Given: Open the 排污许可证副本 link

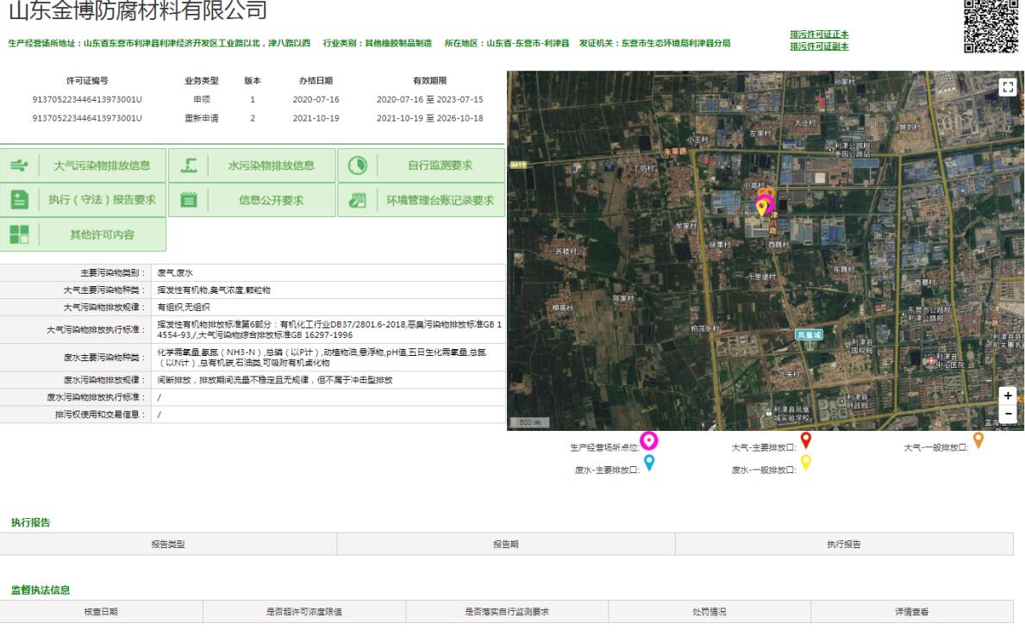Looking at the screenshot, I should [x=819, y=47].
